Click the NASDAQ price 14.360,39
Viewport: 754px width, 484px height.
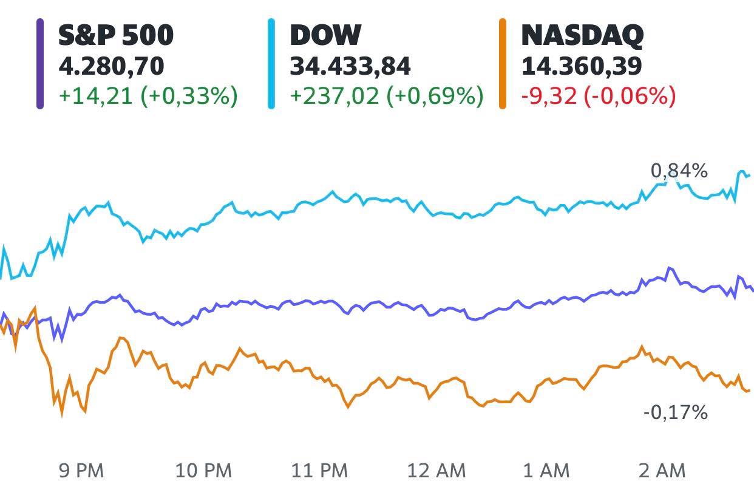tap(581, 66)
